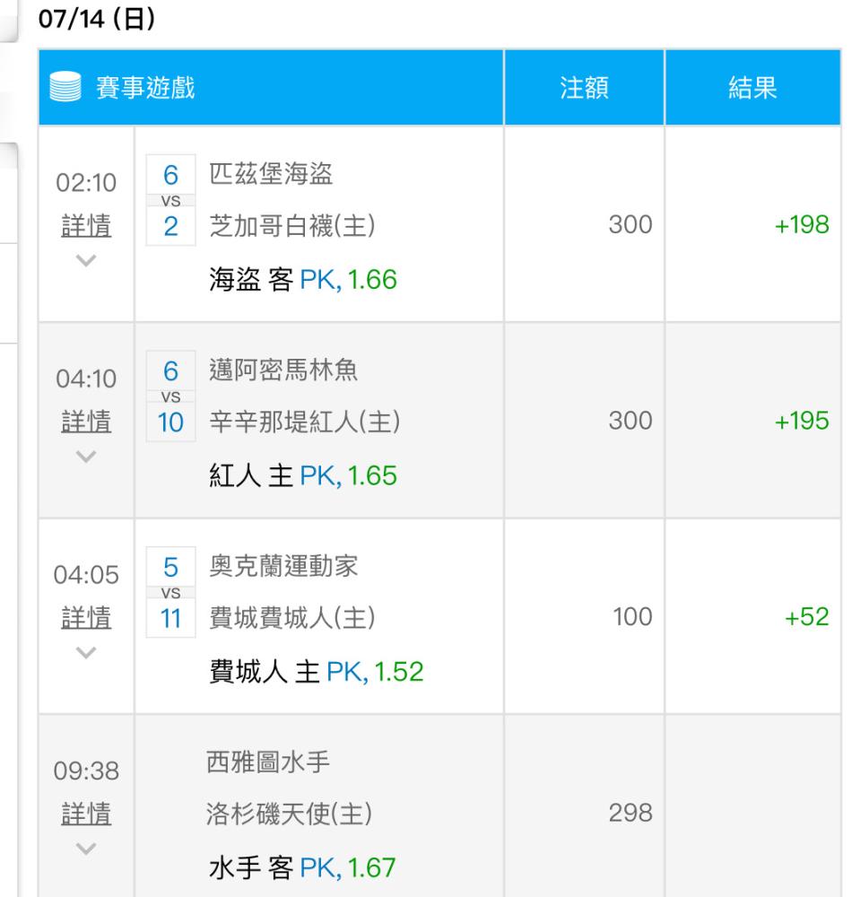Open 詳情 link for 04:10 game
852x897 pixels.
point(86,421)
